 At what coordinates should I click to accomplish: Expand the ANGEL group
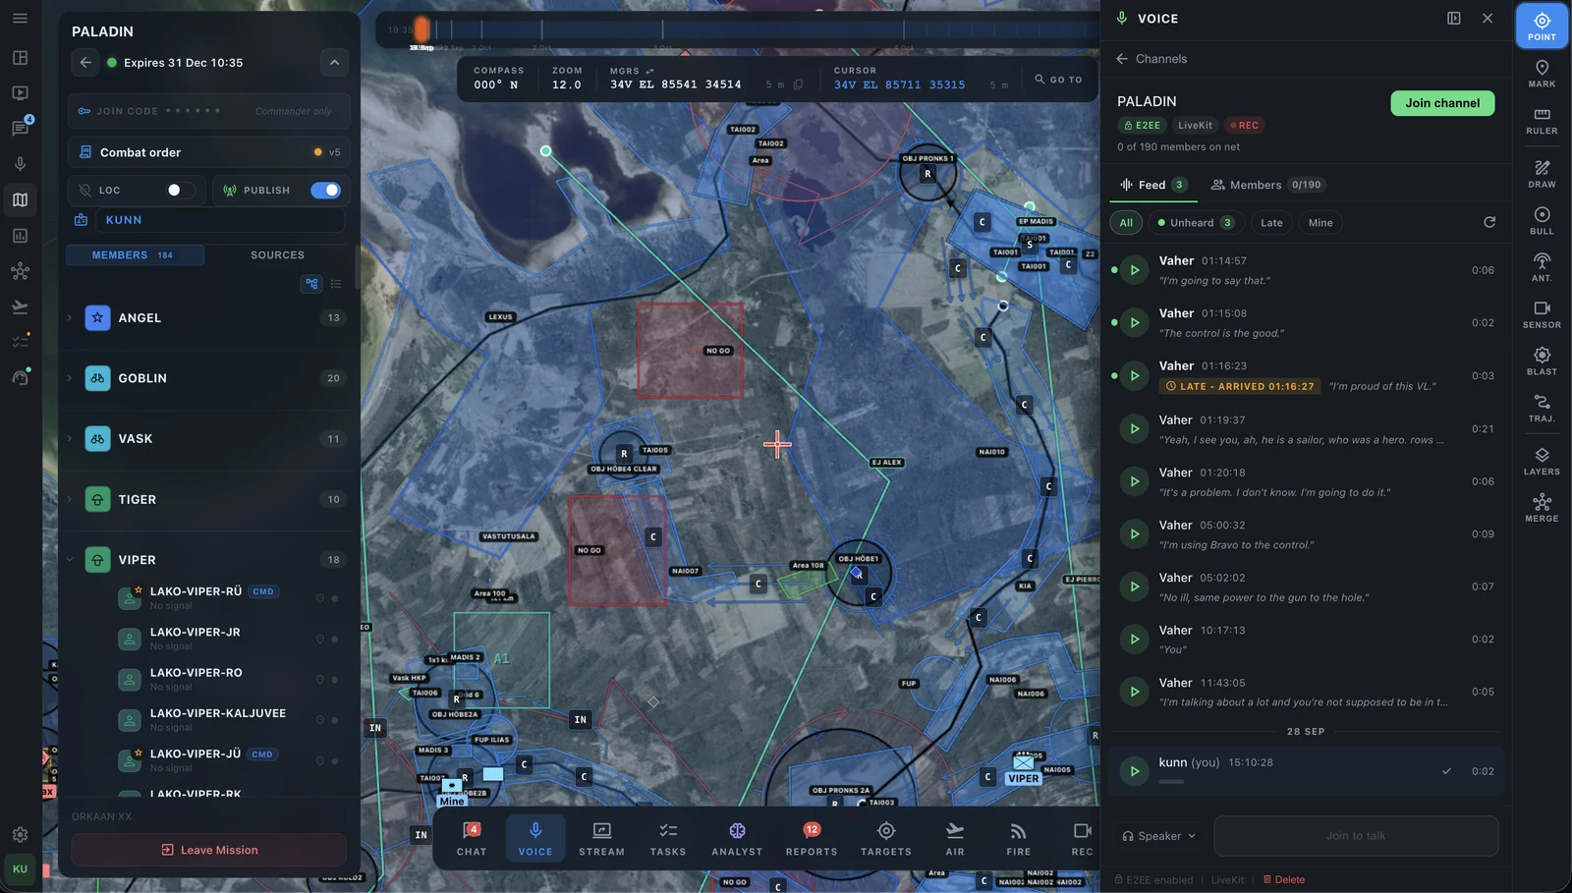(x=70, y=317)
